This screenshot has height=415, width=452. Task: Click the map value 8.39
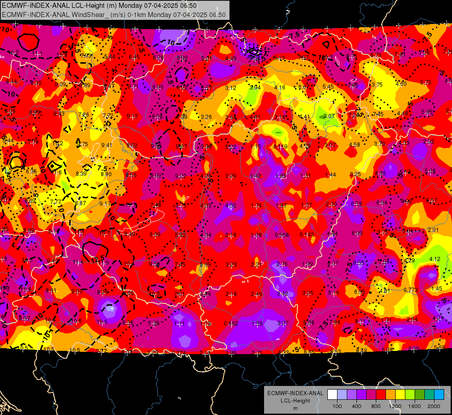coord(81,174)
